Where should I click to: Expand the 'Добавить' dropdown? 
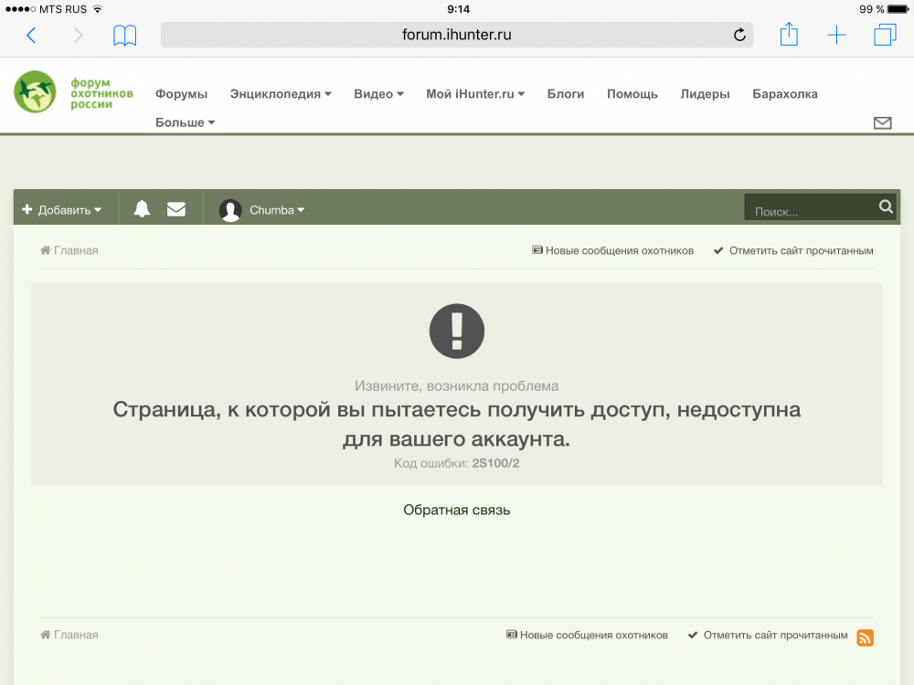click(62, 210)
